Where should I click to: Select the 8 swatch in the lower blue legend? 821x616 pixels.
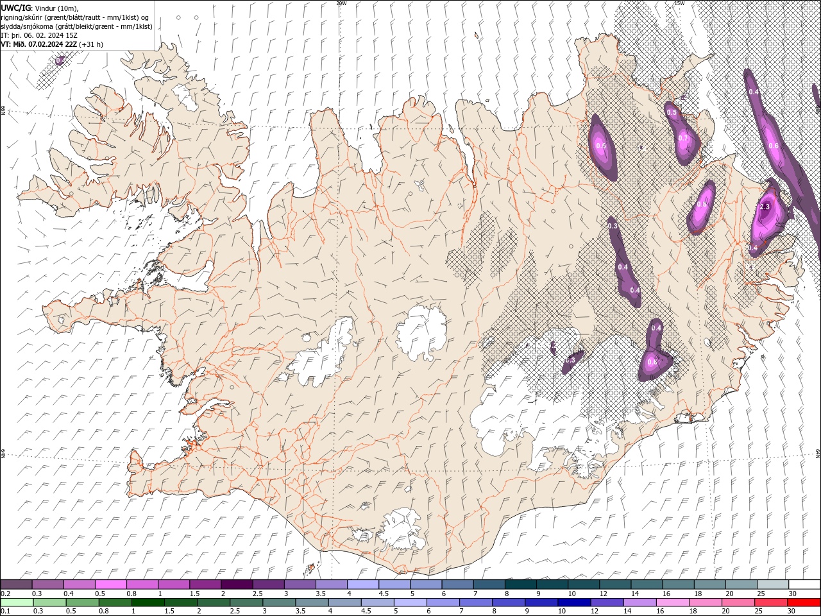click(509, 603)
